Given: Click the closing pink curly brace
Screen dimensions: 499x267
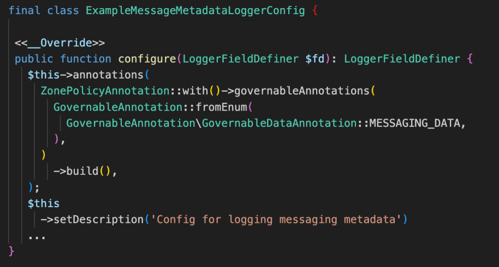Looking at the screenshot, I should tap(11, 251).
